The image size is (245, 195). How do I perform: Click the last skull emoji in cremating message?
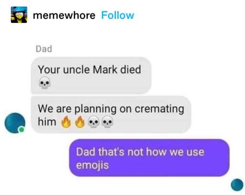(x=108, y=122)
